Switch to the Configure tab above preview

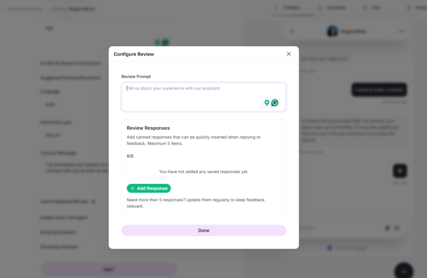tap(292, 8)
